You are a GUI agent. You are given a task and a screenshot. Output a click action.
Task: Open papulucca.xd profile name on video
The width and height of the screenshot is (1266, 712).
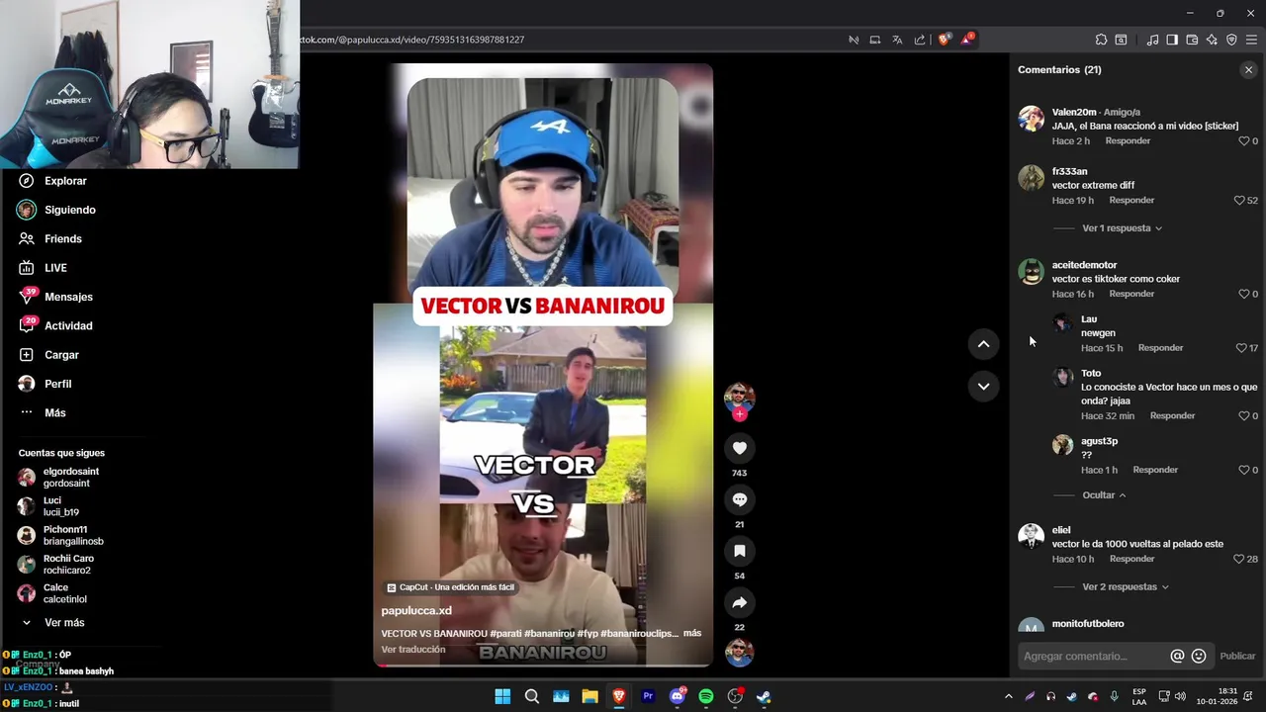pyautogui.click(x=416, y=611)
